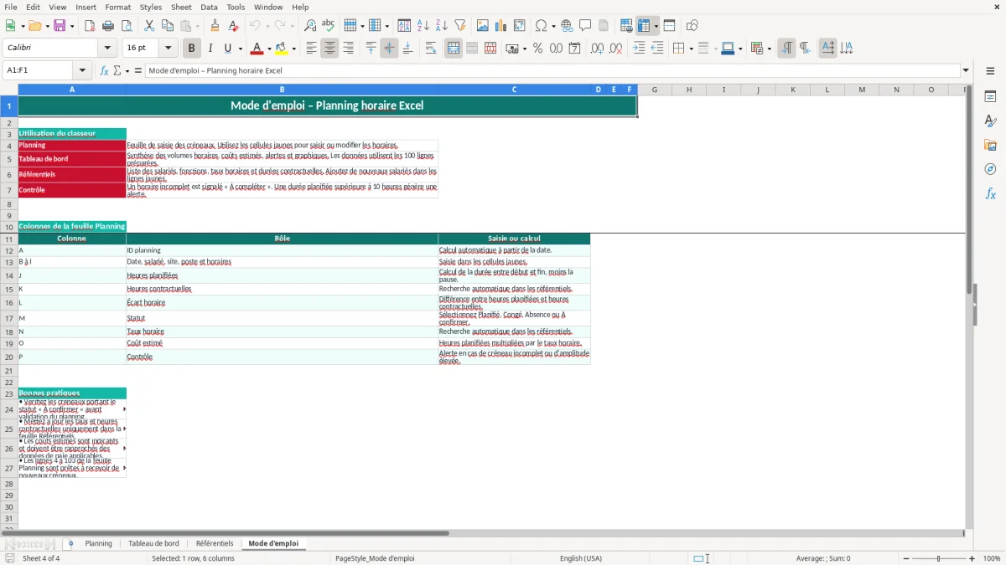Open the sidebar settings hamburger menu
Image resolution: width=1006 pixels, height=565 pixels.
(x=990, y=70)
